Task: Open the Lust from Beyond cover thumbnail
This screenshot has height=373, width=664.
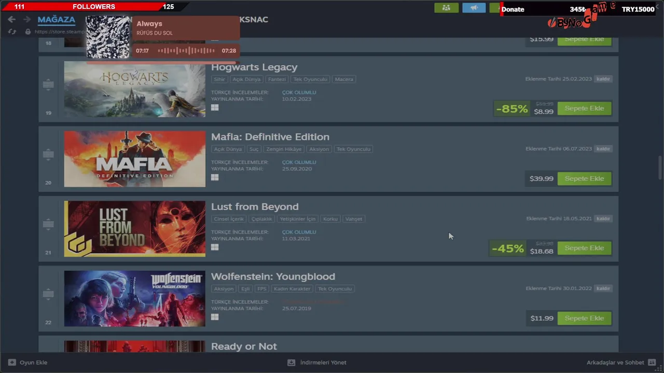Action: click(x=135, y=229)
